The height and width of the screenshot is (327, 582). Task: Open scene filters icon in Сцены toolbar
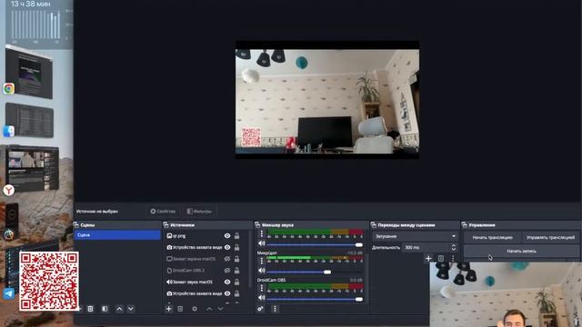pyautogui.click(x=105, y=309)
